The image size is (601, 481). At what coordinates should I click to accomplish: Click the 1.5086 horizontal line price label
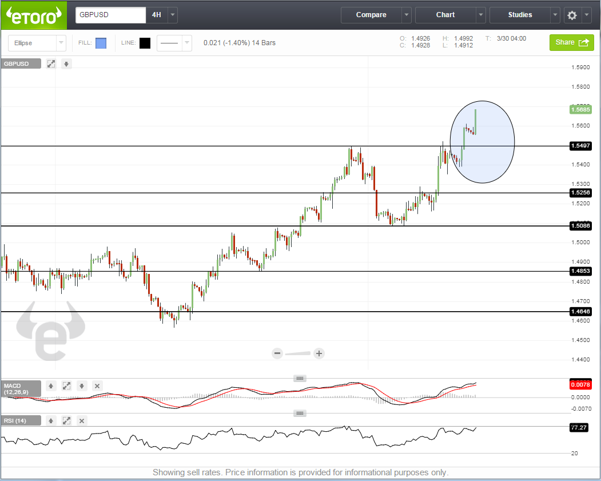[x=580, y=226]
